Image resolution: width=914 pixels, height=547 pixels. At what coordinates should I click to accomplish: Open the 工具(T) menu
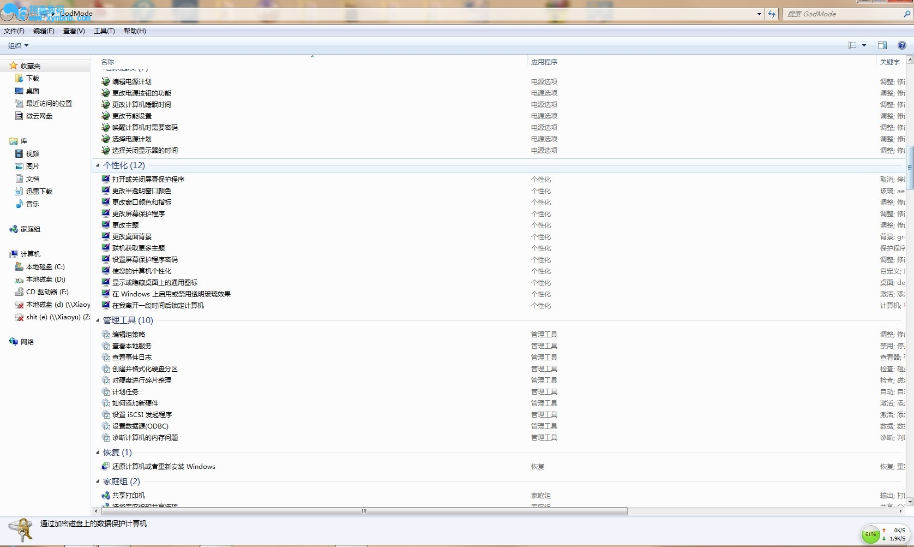104,31
